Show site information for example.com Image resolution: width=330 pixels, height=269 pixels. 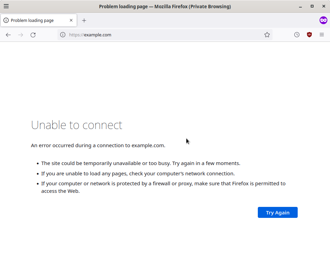63,35
